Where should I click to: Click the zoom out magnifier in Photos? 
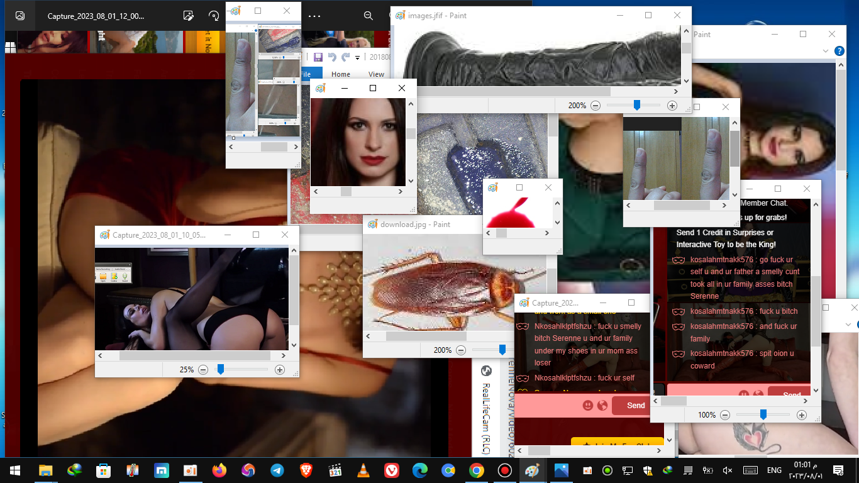click(369, 16)
